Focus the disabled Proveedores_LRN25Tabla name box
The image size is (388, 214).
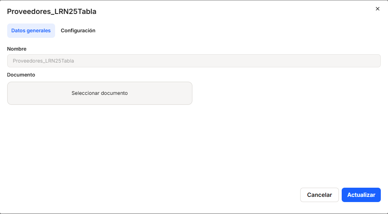(194, 61)
